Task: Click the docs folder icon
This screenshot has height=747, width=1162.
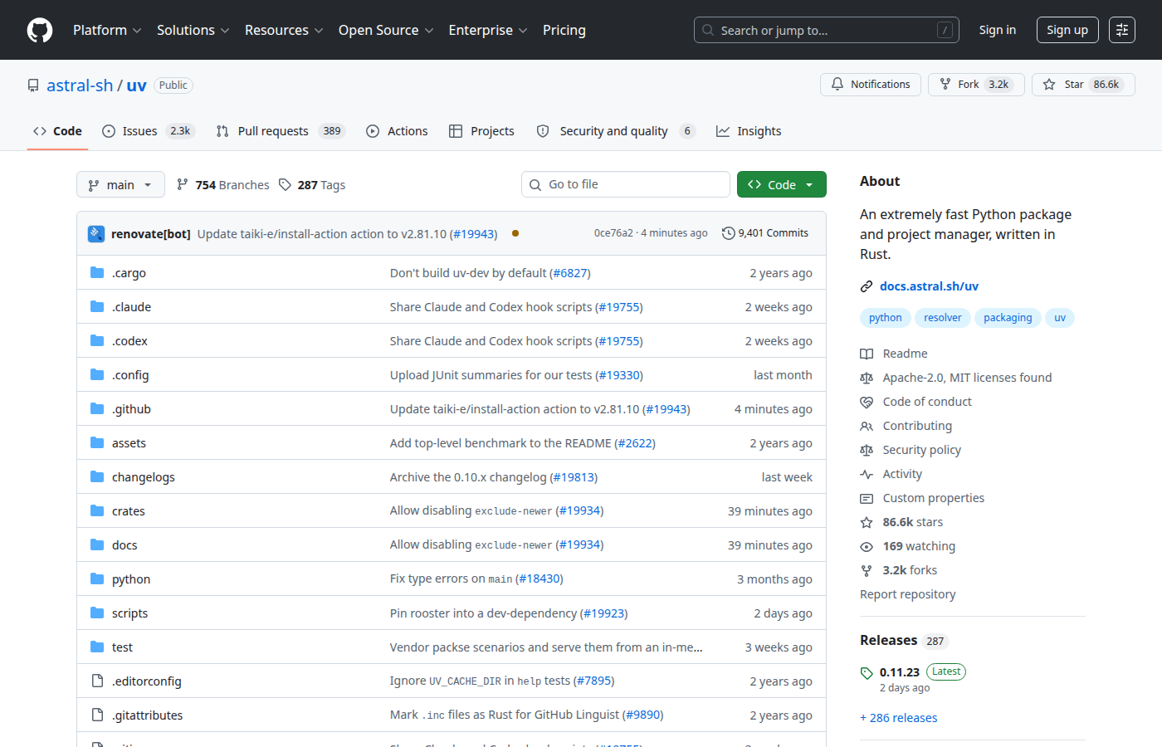Action: [x=97, y=544]
